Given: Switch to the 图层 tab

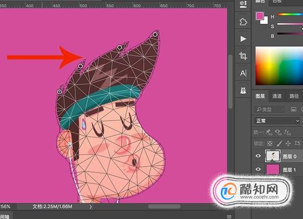Looking at the screenshot, I should tap(260, 96).
